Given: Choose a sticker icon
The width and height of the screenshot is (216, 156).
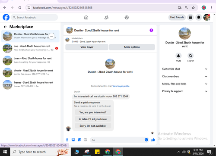Looking at the screenshot, I should [79, 140].
